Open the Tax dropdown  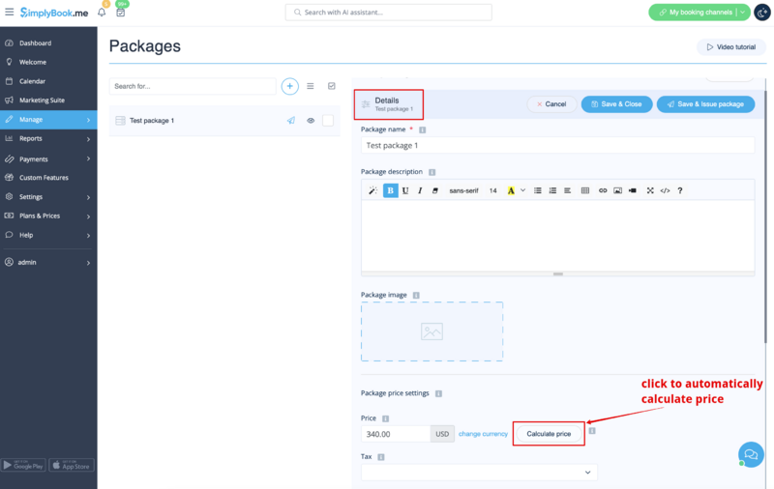479,473
